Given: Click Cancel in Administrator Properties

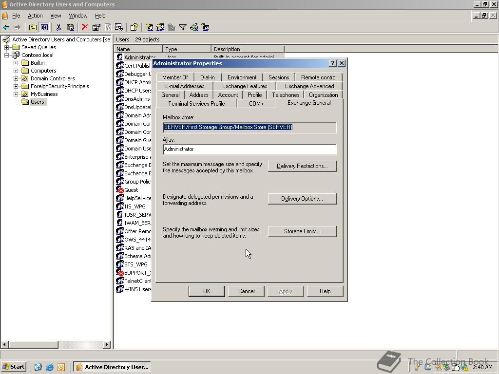Looking at the screenshot, I should coord(246,291).
